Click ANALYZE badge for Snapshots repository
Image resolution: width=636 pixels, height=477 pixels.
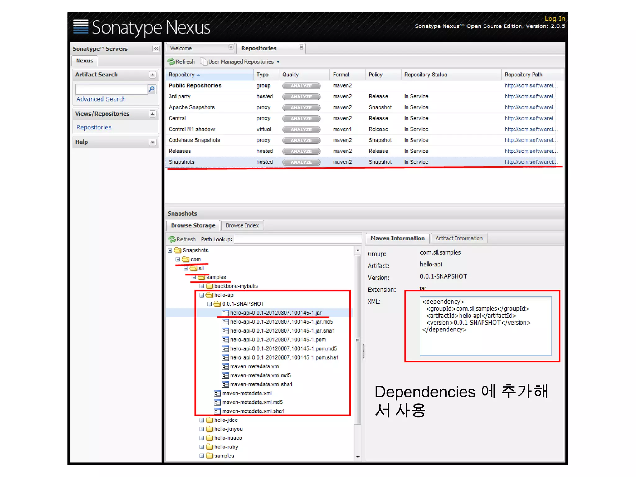coord(301,162)
